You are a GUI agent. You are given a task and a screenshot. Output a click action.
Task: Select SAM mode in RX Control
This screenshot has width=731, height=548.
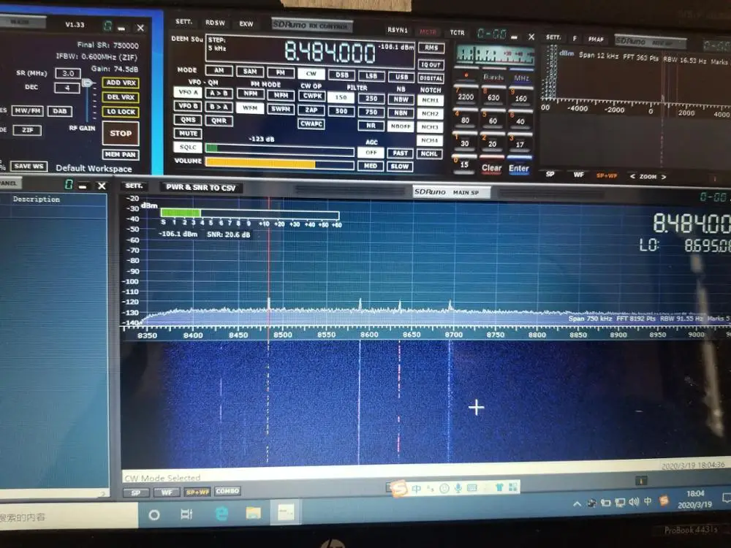pyautogui.click(x=250, y=72)
